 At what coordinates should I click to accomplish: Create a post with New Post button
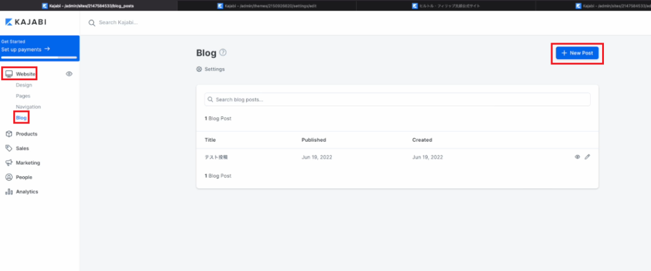(x=577, y=53)
